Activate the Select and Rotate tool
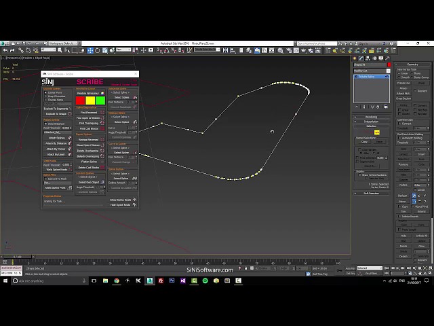The width and height of the screenshot is (434, 326). [98, 50]
